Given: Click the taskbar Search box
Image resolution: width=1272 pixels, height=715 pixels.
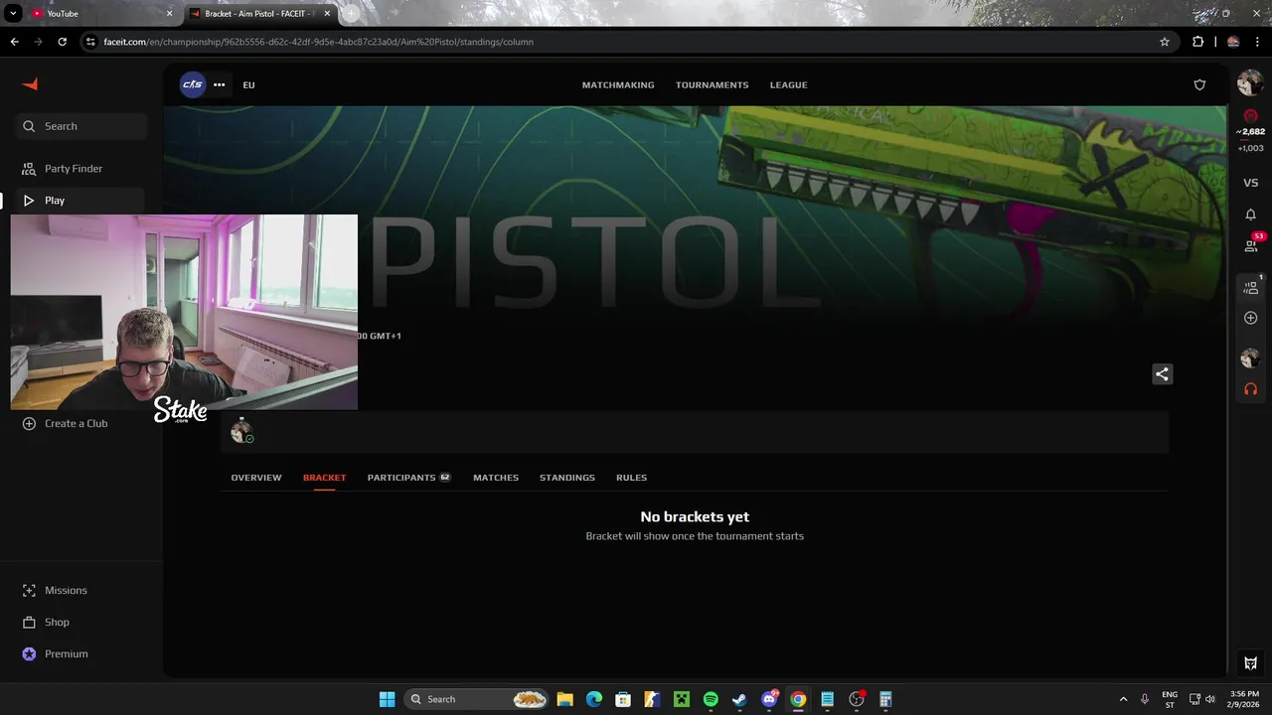Looking at the screenshot, I should pos(478,699).
